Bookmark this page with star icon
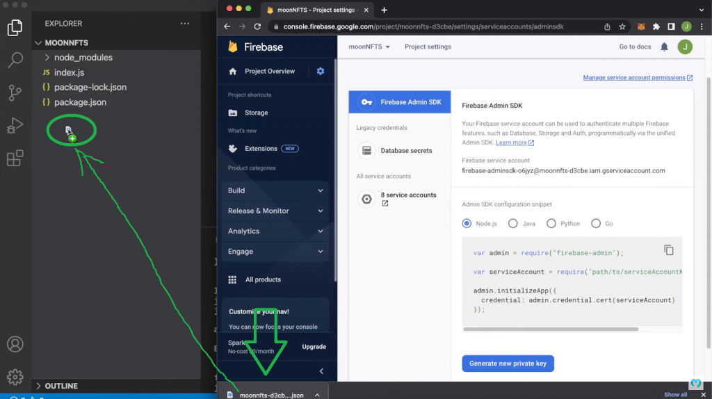Viewport: 712px width, 399px height. [x=622, y=27]
